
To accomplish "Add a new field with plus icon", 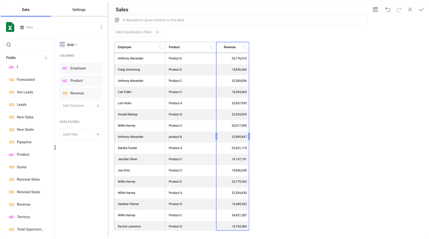I will (x=46, y=58).
